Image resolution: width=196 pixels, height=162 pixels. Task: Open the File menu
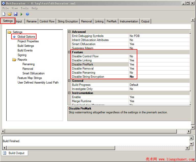click(x=6, y=8)
